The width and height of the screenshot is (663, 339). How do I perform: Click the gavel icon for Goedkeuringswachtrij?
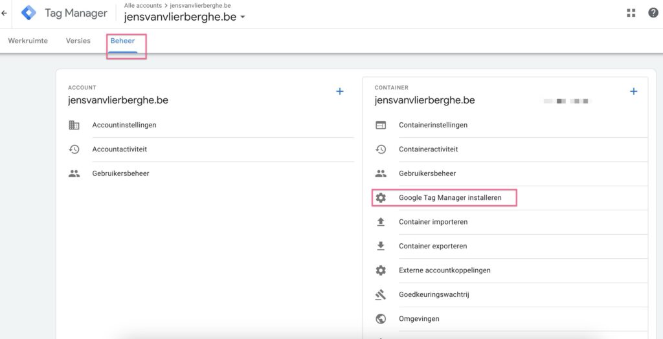(381, 294)
